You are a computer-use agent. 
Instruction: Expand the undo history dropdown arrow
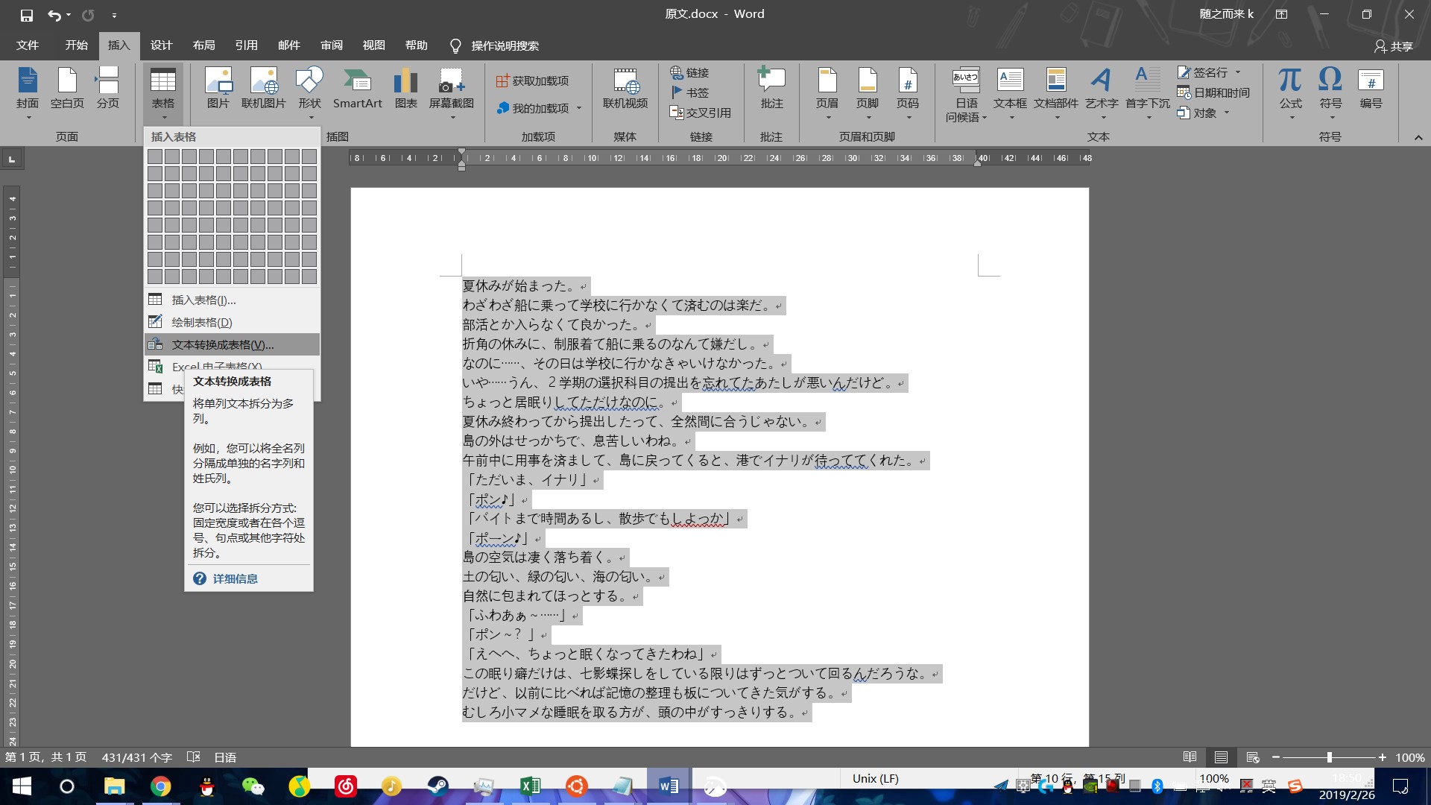click(x=69, y=14)
